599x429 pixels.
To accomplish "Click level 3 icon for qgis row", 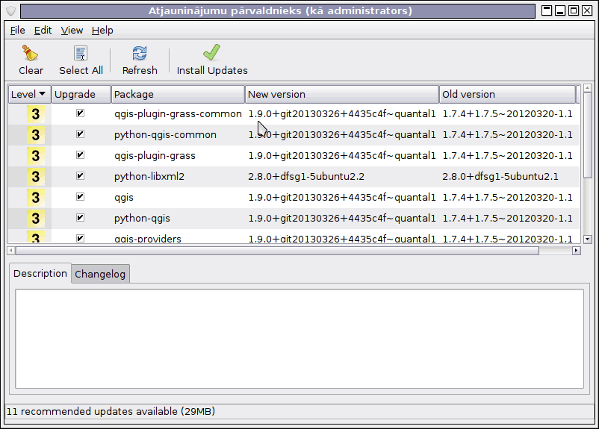I will tap(36, 197).
